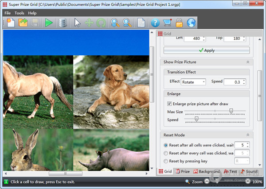Open a project with the folder icon
266x189 pixels.
coord(23,23)
